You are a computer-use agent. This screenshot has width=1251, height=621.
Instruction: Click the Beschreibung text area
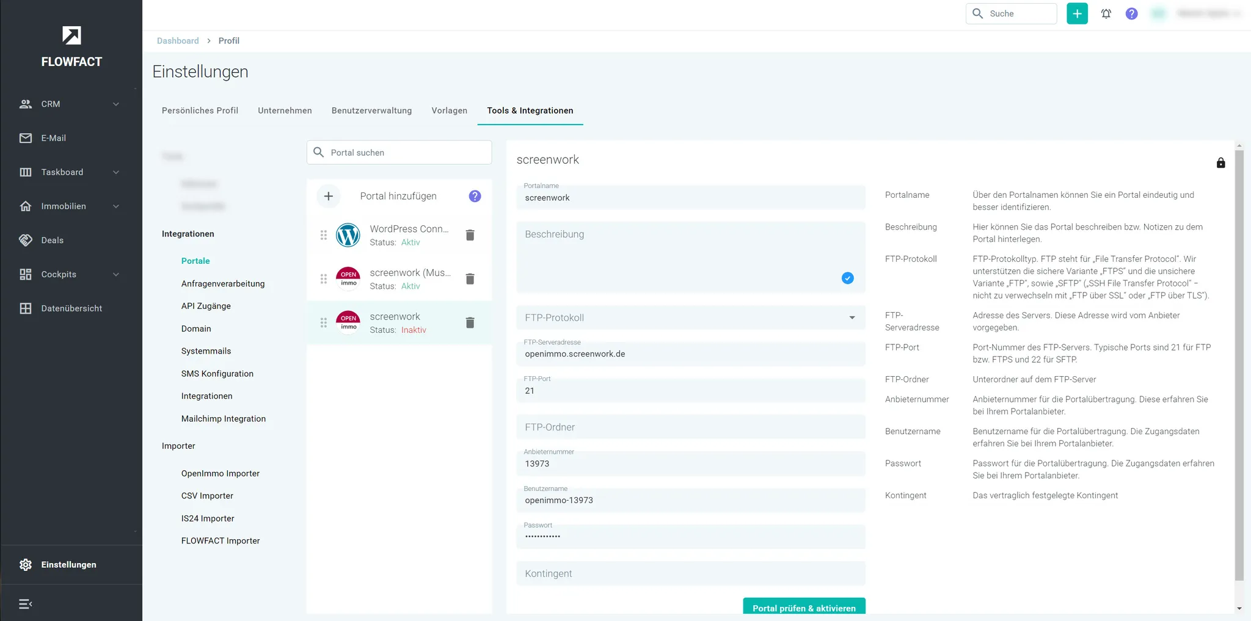(x=691, y=257)
